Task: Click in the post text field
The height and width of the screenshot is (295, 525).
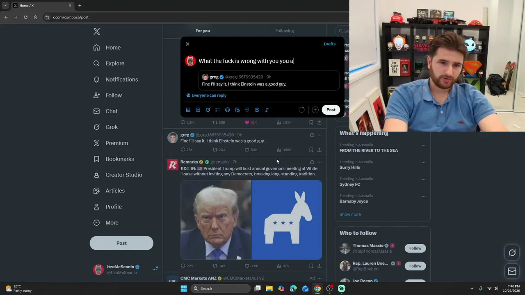Action: [x=269, y=61]
